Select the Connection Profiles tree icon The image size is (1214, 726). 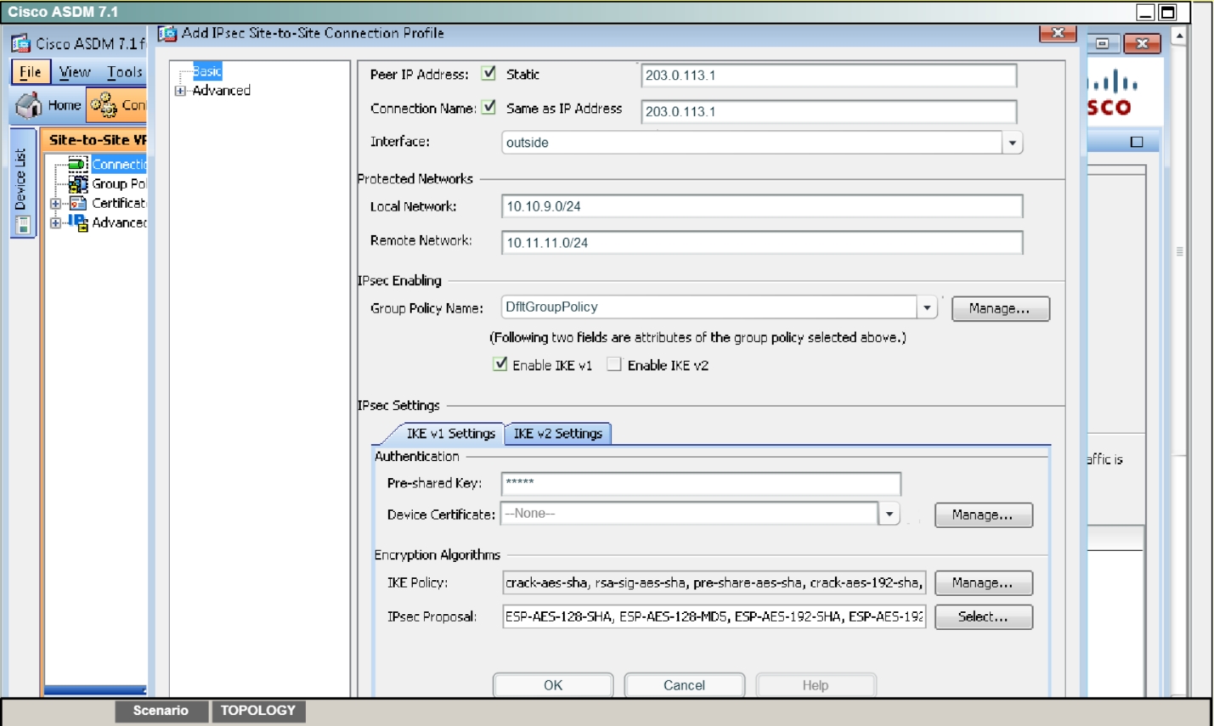(x=77, y=164)
